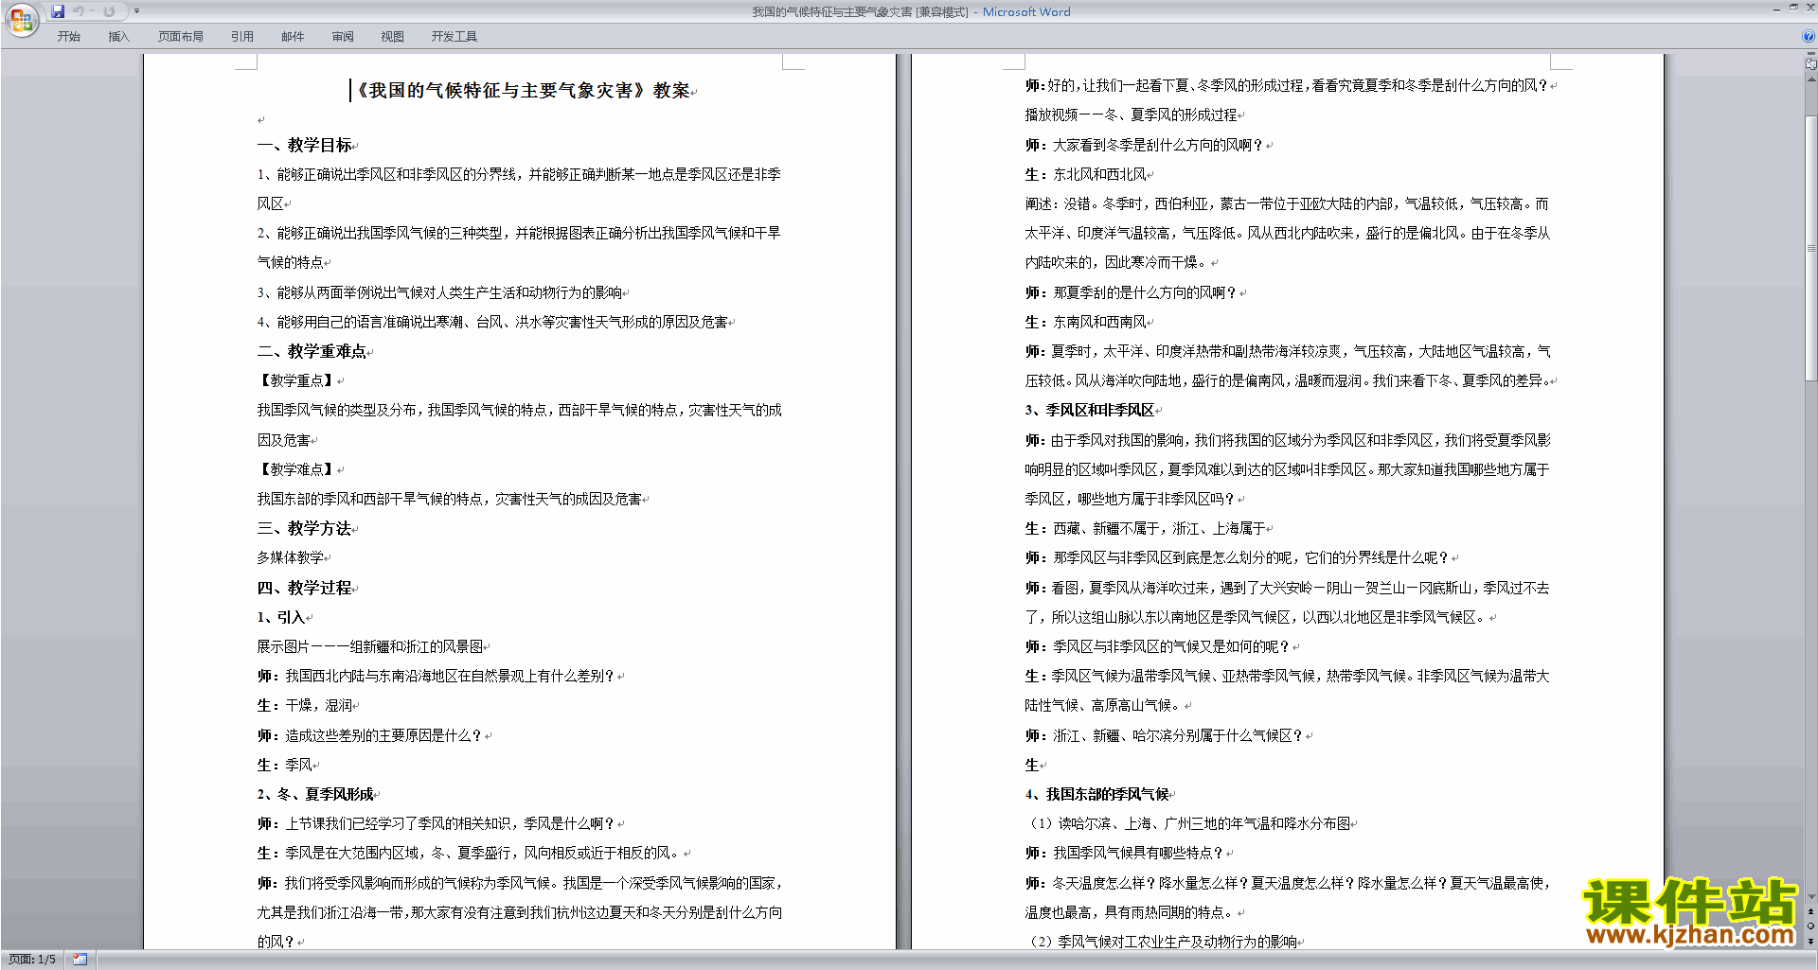This screenshot has width=1818, height=970.
Task: Click the heading 一、教学目标
Action: [x=305, y=145]
